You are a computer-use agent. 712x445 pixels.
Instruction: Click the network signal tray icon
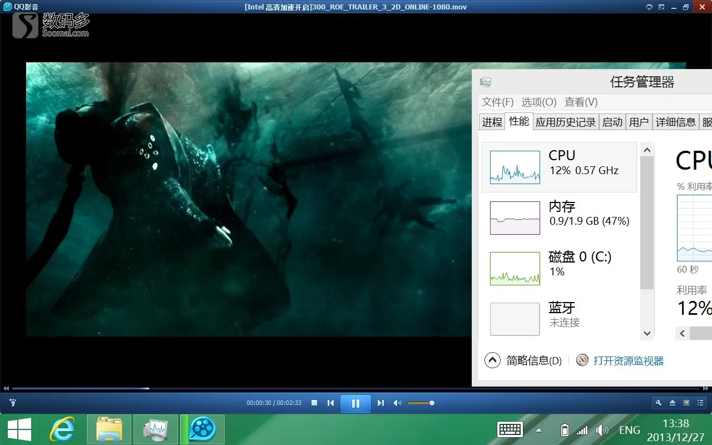click(x=582, y=430)
